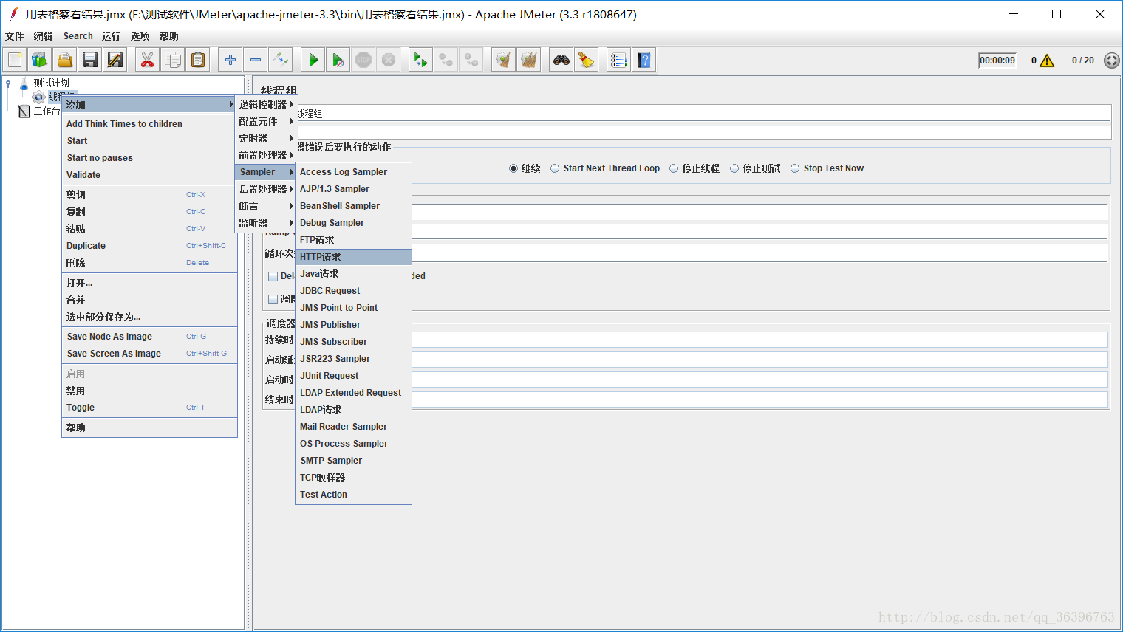
Task: Click Start no pauses toolbar icon
Action: (x=338, y=60)
